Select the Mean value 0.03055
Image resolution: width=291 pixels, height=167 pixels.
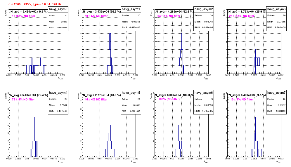(x=136, y=22)
